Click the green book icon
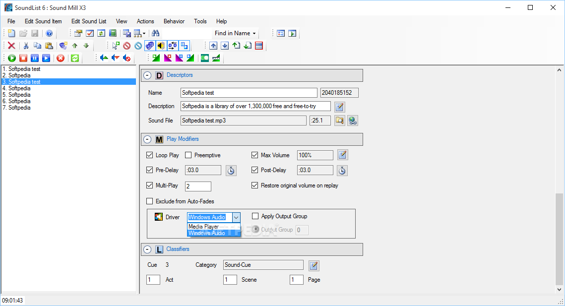The width and height of the screenshot is (565, 306). pyautogui.click(x=113, y=34)
